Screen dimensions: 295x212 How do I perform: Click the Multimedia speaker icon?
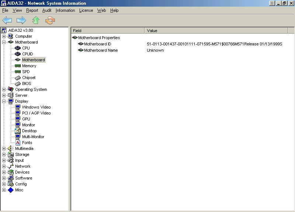11,148
